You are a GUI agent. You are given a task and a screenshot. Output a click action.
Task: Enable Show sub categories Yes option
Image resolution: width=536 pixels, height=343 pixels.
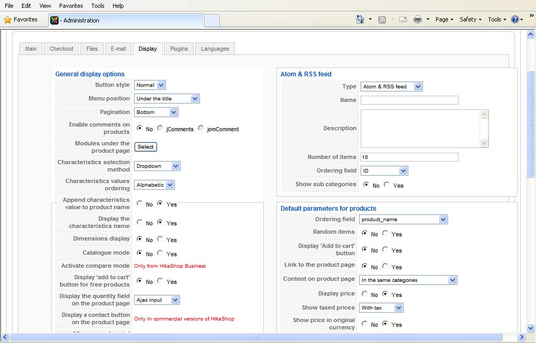tap(387, 185)
